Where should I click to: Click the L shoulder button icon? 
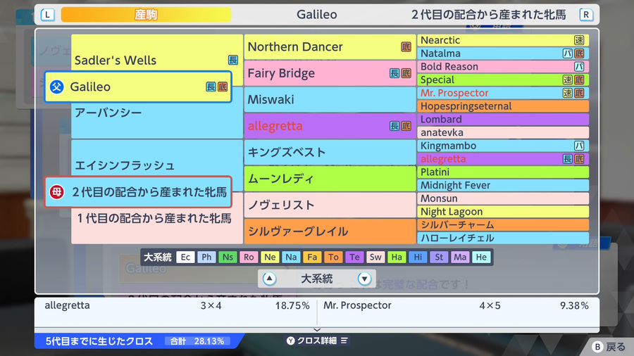[x=47, y=15]
